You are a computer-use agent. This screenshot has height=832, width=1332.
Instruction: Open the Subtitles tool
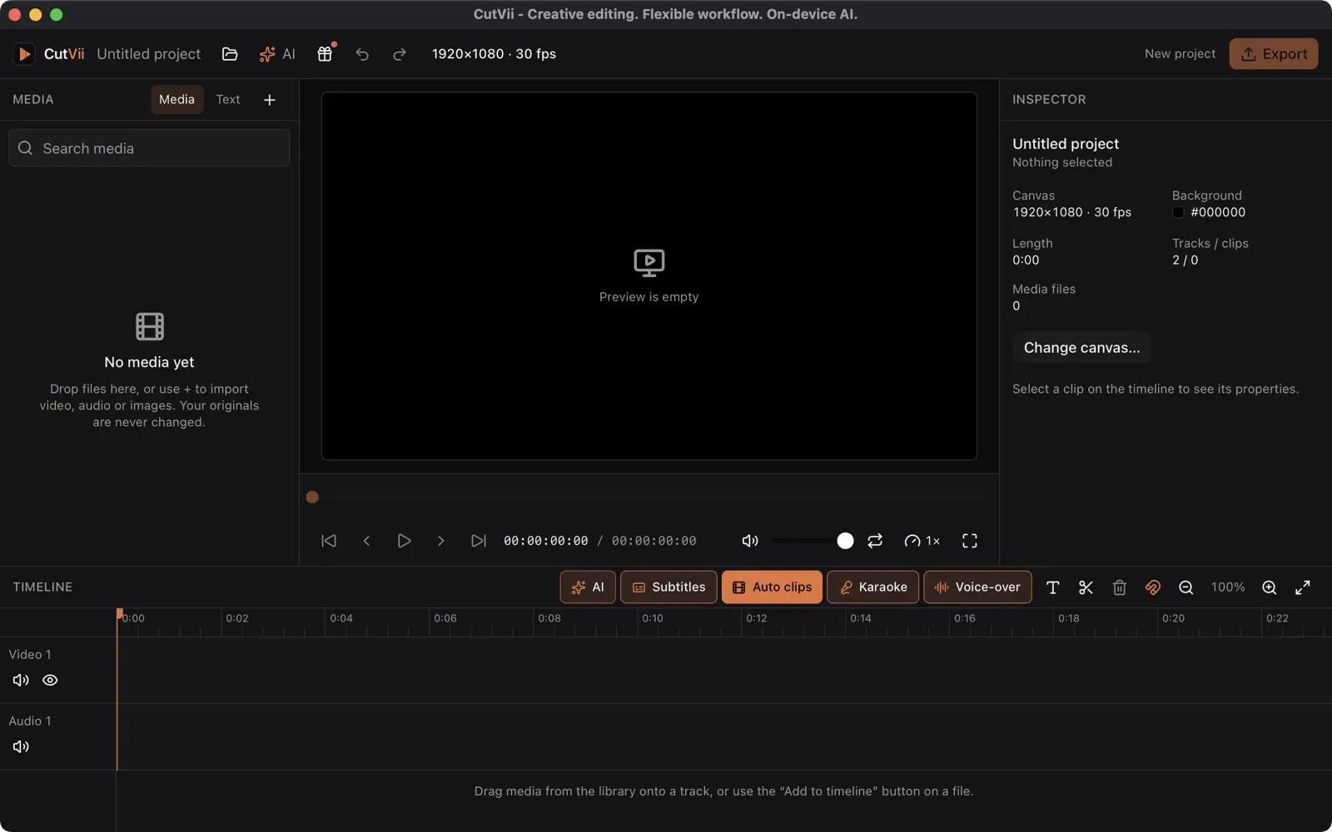coord(668,587)
